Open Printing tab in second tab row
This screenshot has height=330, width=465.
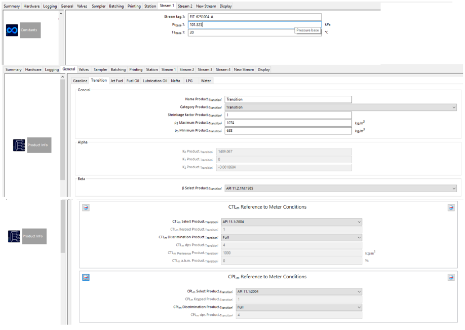tap(136, 69)
